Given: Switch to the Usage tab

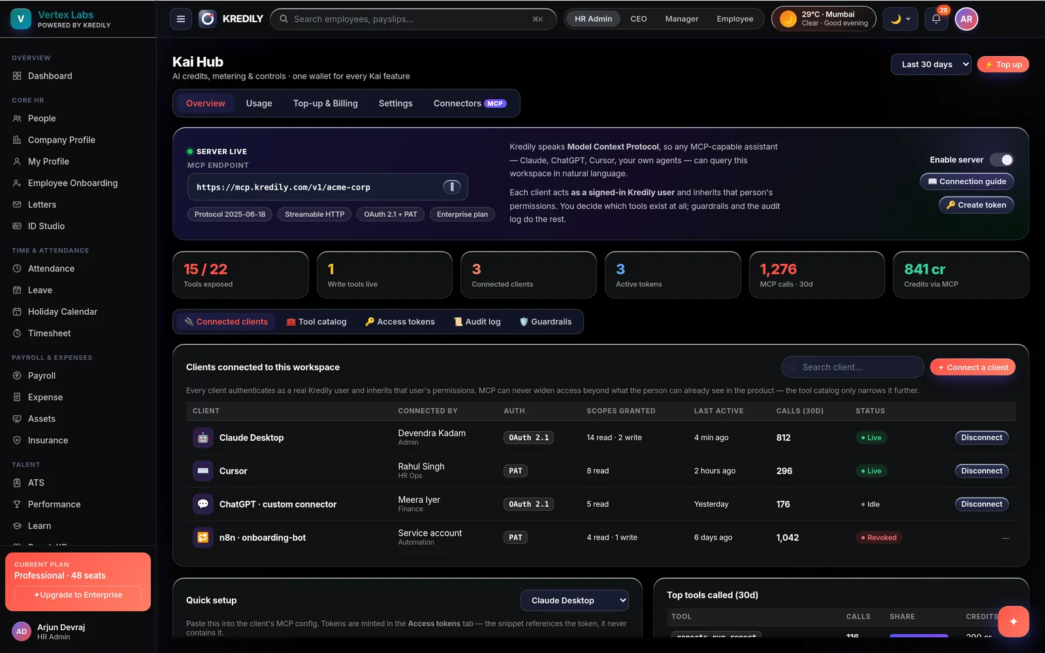Looking at the screenshot, I should (x=259, y=103).
